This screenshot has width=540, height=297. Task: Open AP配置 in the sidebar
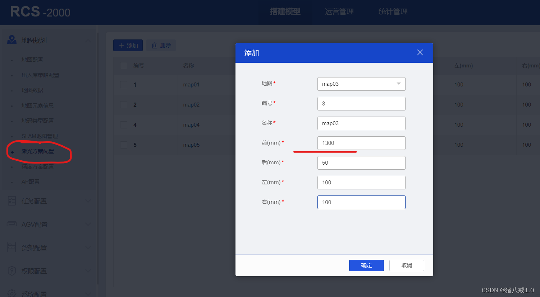(31, 182)
